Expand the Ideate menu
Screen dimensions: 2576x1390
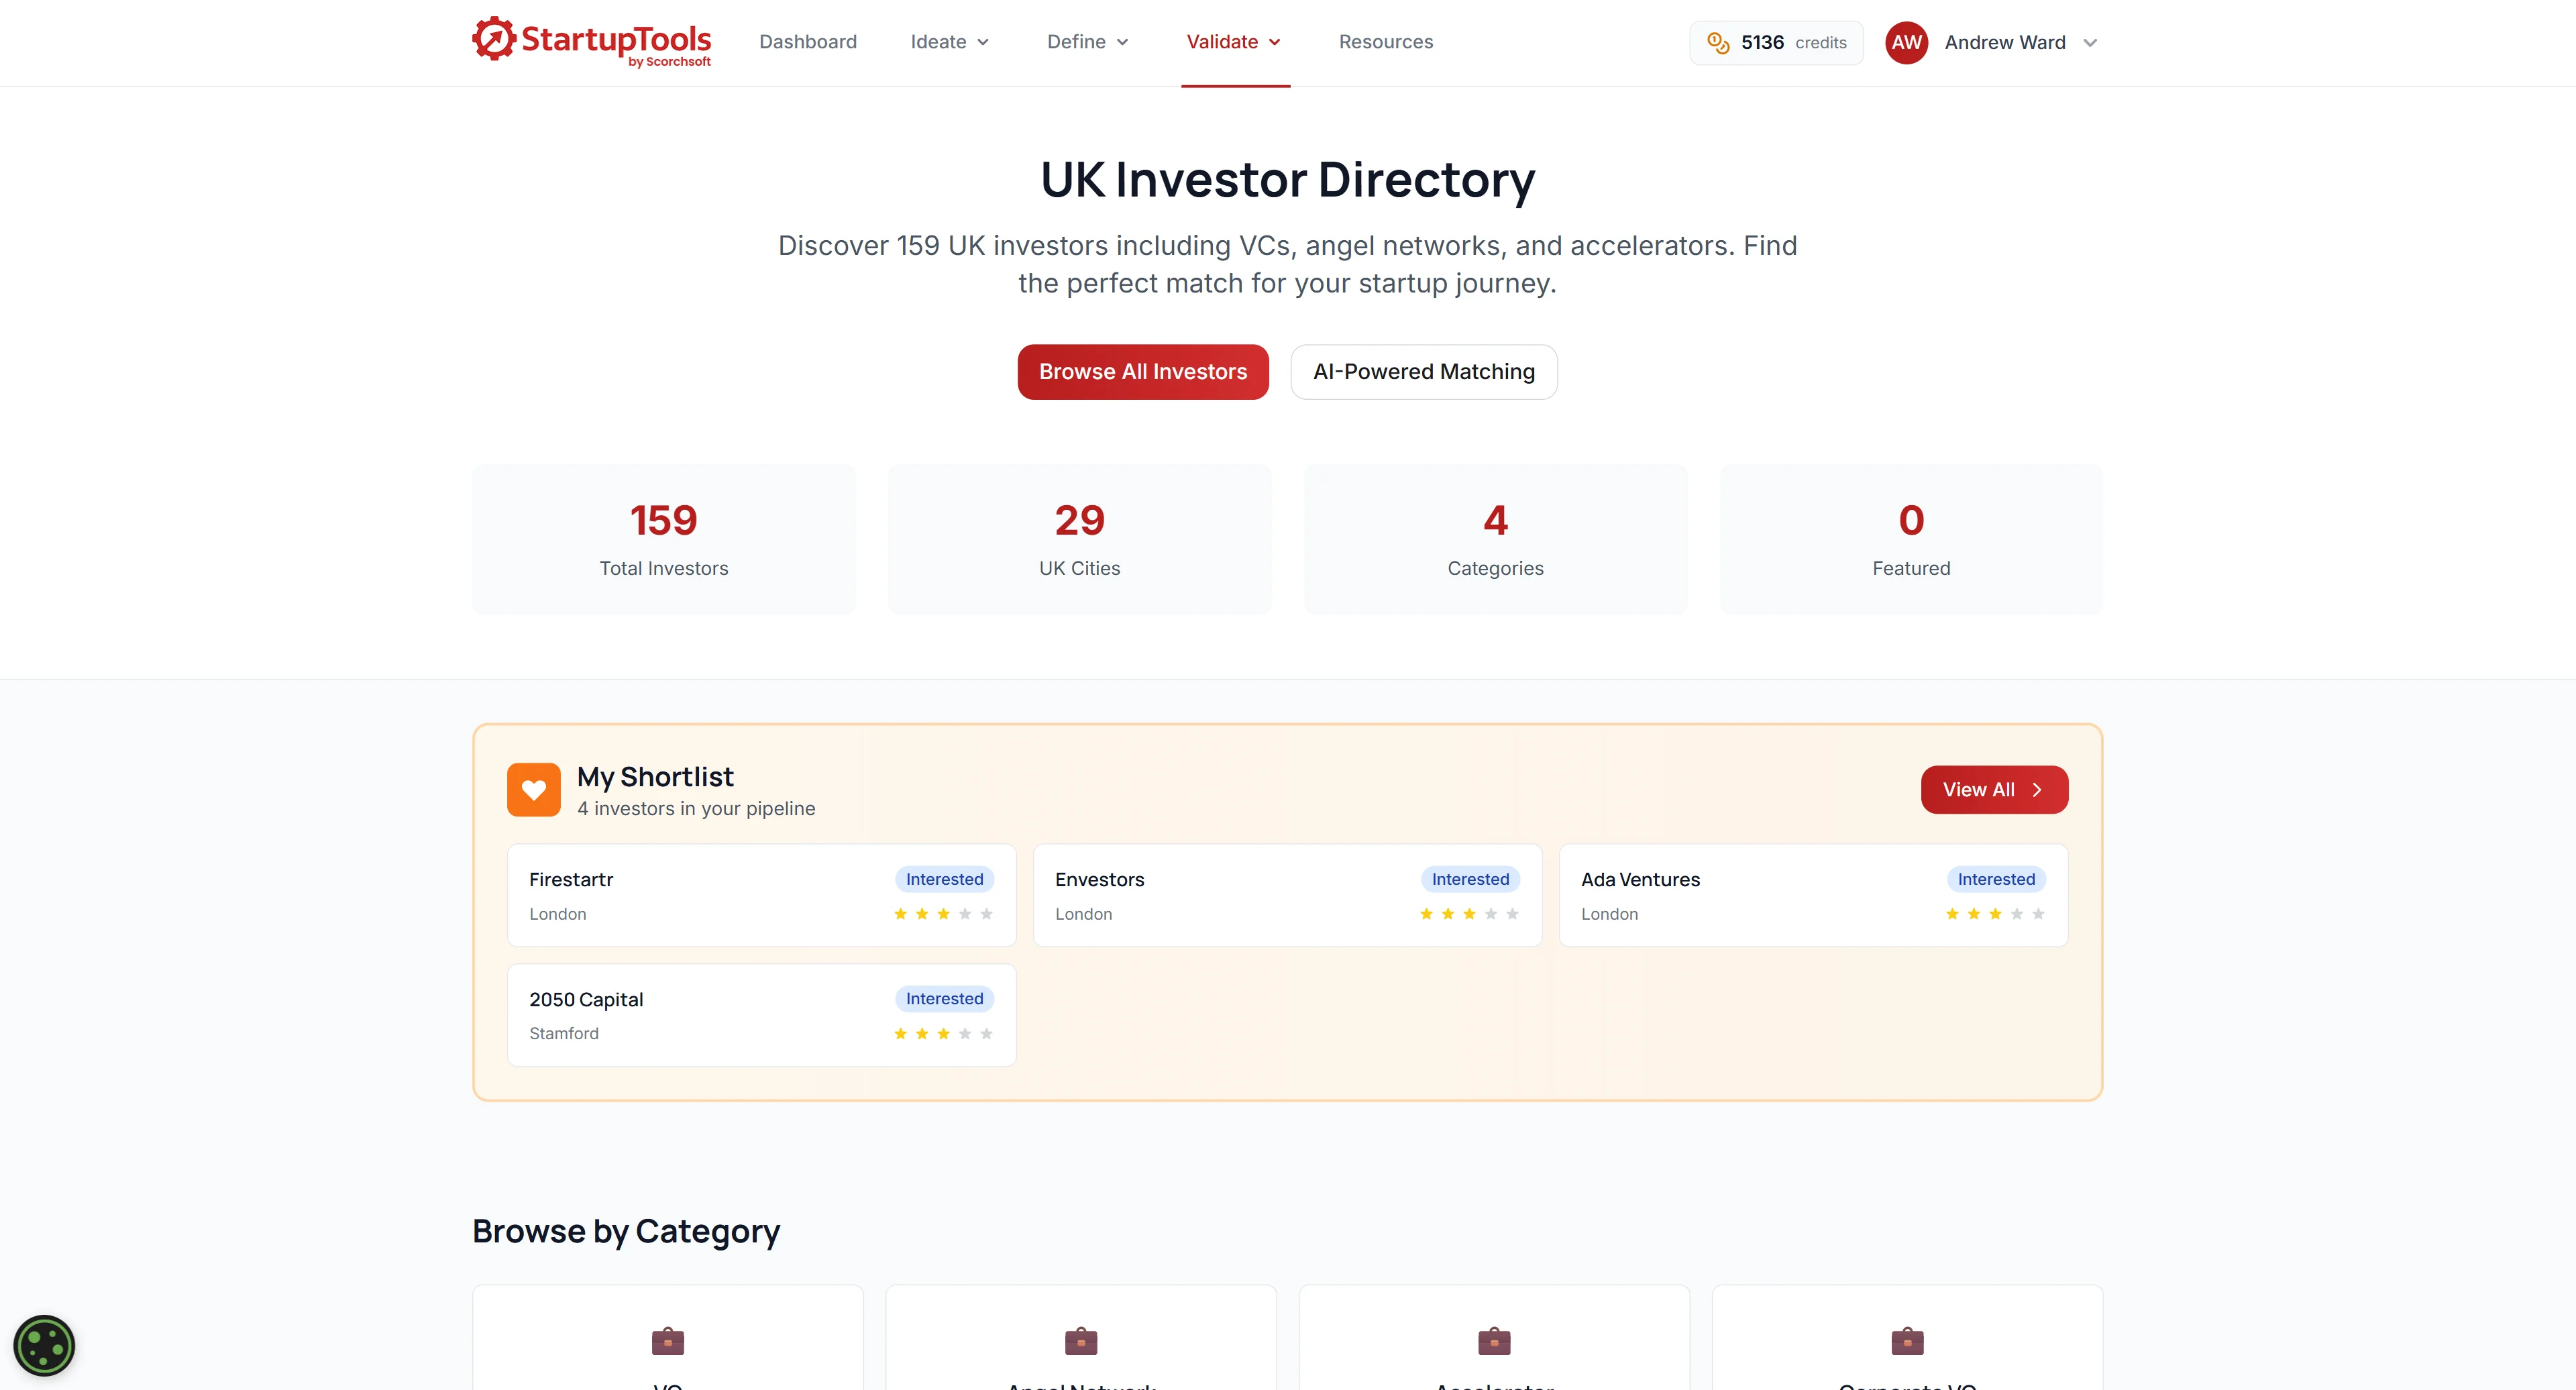point(950,42)
